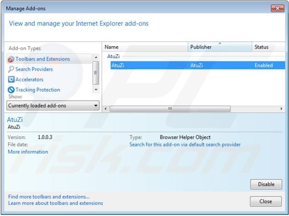Sort list by Name column header

[145, 47]
